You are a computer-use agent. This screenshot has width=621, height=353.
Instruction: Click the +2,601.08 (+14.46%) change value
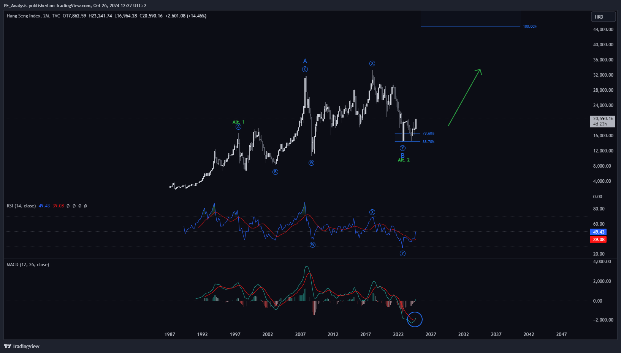[186, 16]
